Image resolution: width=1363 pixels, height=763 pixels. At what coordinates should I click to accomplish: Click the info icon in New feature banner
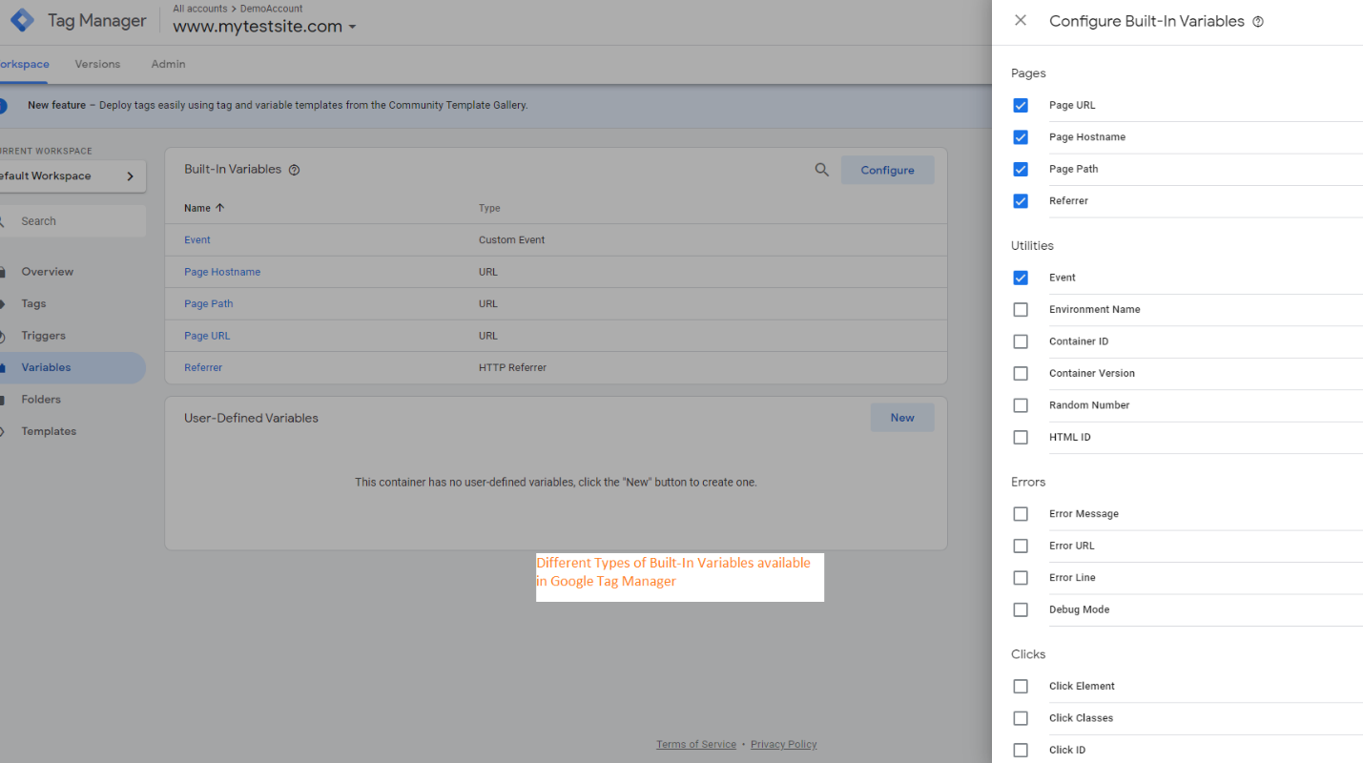2,106
